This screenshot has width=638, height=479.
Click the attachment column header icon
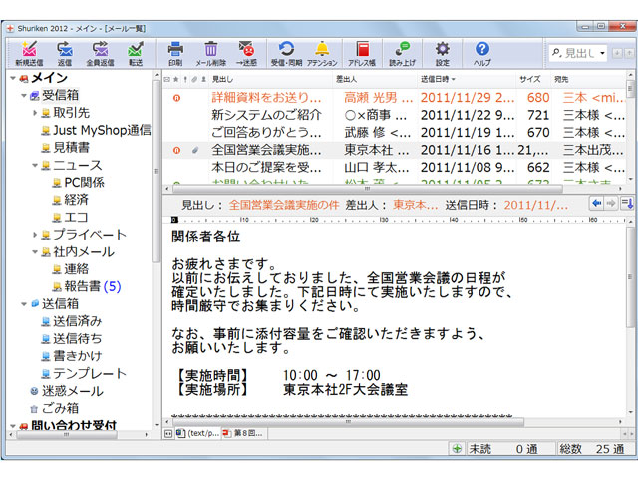(x=194, y=79)
